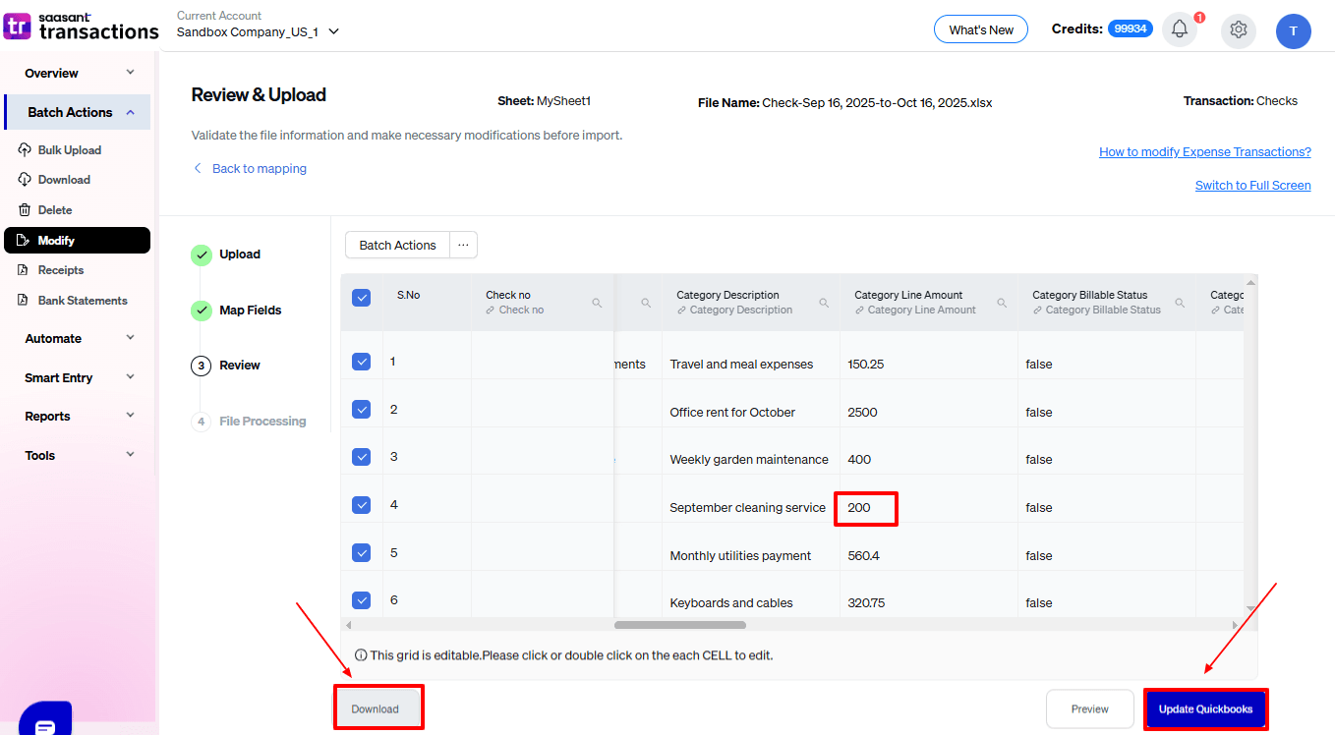
Task: Click the Update Quickbooks button
Action: pyautogui.click(x=1206, y=708)
